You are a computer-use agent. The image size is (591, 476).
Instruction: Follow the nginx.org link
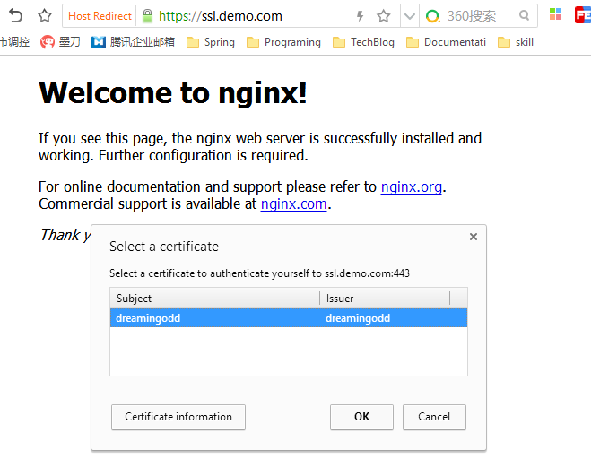(x=412, y=187)
